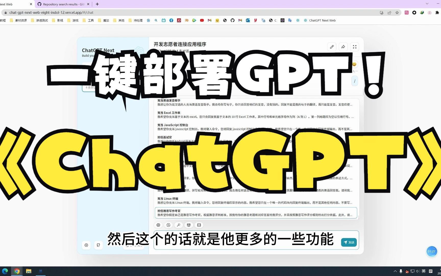The width and height of the screenshot is (441, 276).
Task: Launch Microsoft Edge from taskbar
Action: point(5,271)
